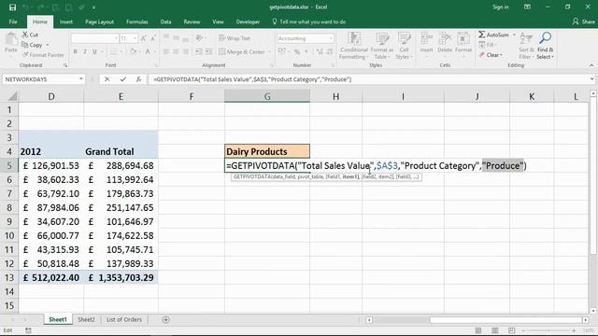Image resolution: width=598 pixels, height=336 pixels.
Task: Open the Insert tab
Action: pyautogui.click(x=66, y=21)
